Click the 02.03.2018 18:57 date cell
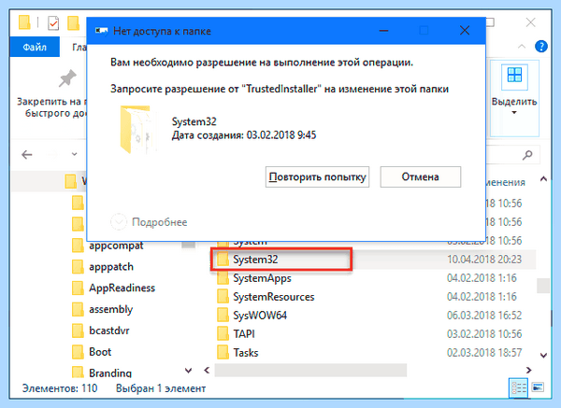 point(484,353)
